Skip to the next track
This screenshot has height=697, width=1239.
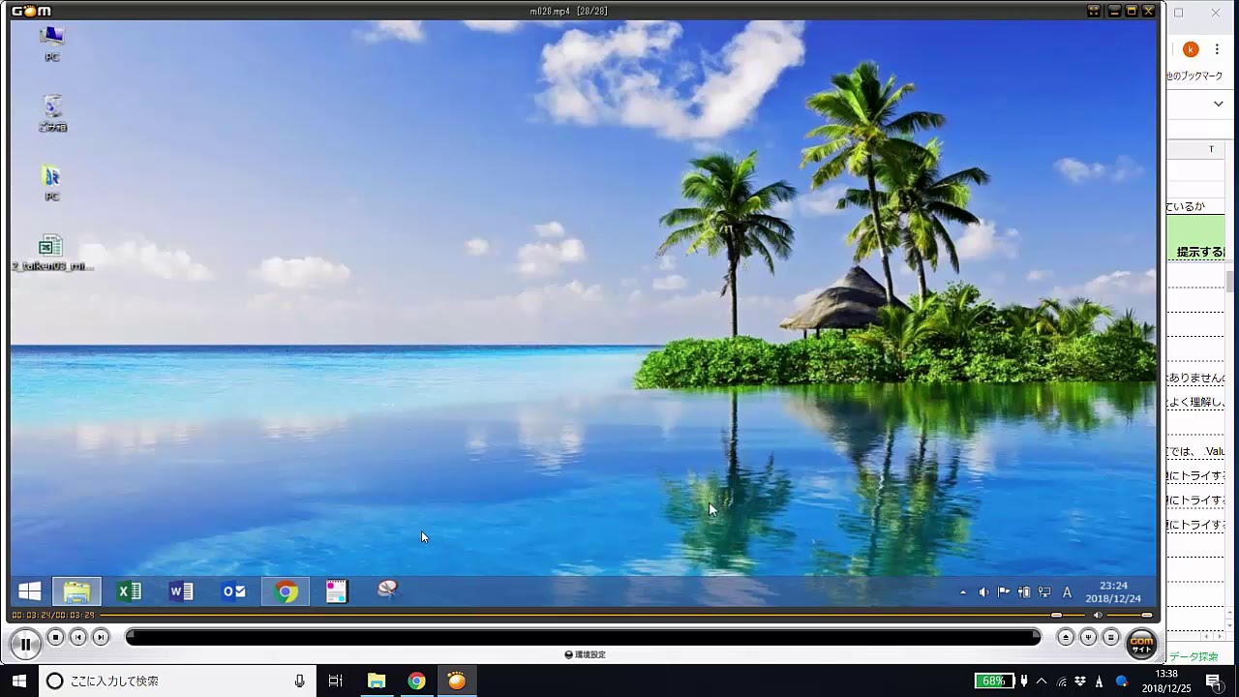pyautogui.click(x=101, y=637)
